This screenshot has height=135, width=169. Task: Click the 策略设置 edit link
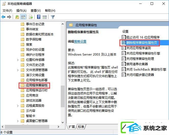point(80,42)
